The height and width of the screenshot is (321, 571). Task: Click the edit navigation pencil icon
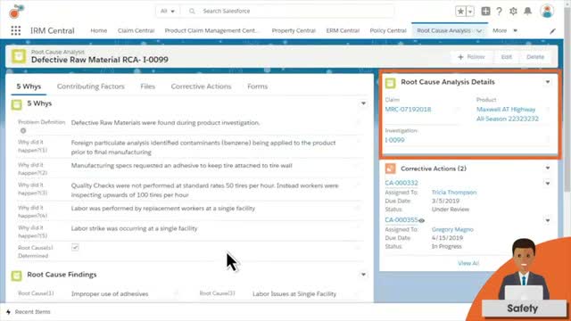tap(552, 31)
